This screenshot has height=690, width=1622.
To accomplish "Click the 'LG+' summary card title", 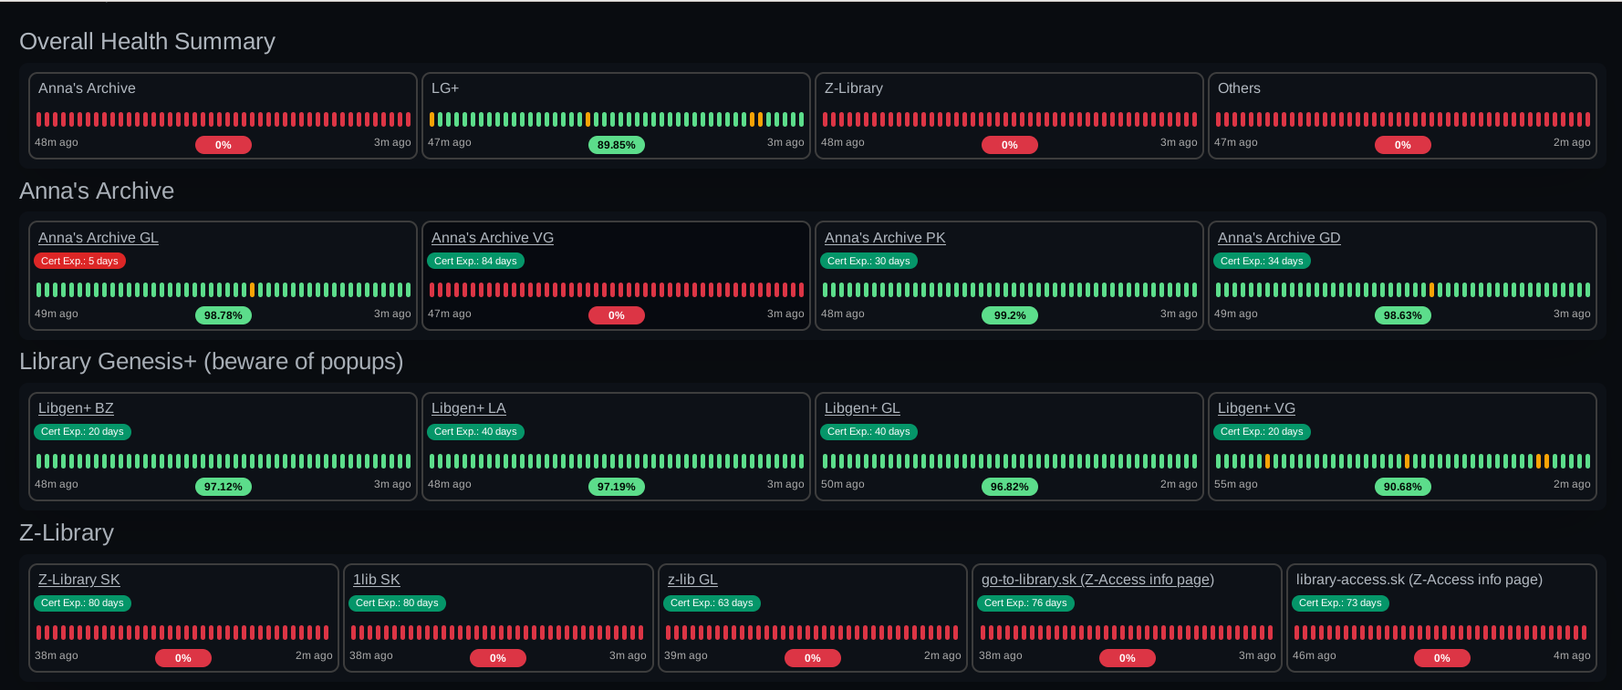I will tap(445, 88).
